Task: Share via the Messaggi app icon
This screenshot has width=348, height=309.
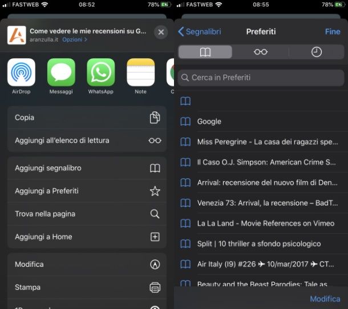Action: click(61, 72)
